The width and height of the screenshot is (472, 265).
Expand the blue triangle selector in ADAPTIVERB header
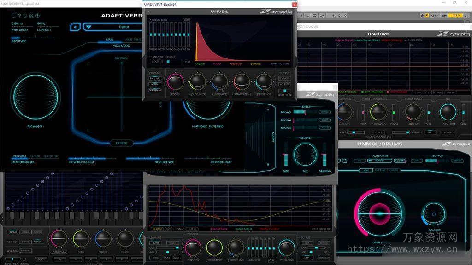pos(88,27)
